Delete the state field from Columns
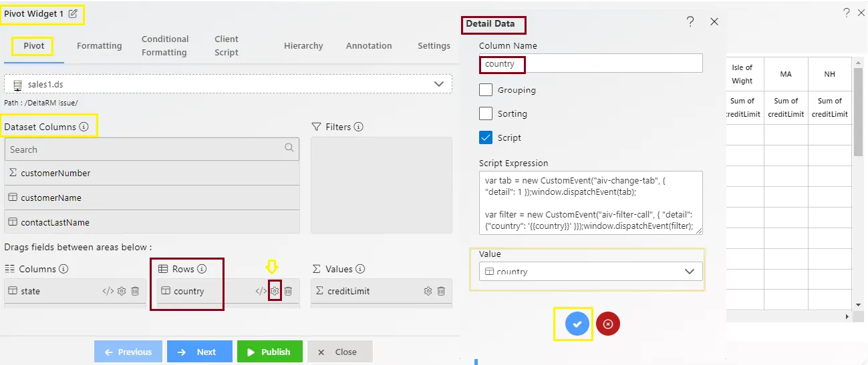Image resolution: width=868 pixels, height=365 pixels. pyautogui.click(x=135, y=292)
